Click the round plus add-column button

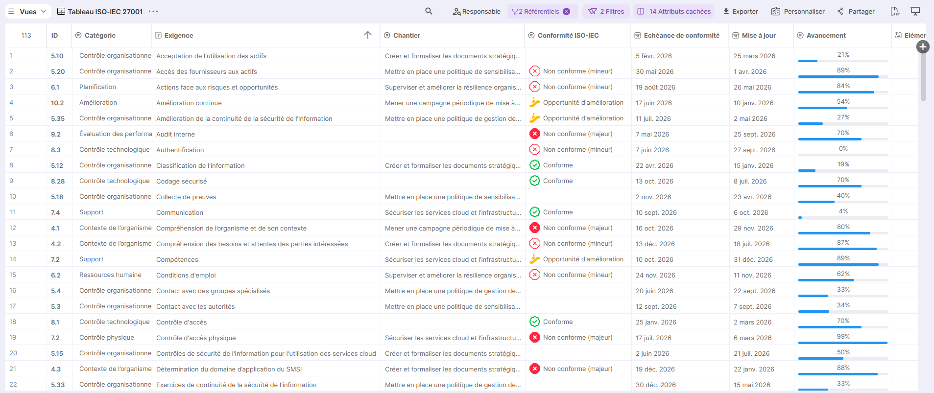point(923,47)
